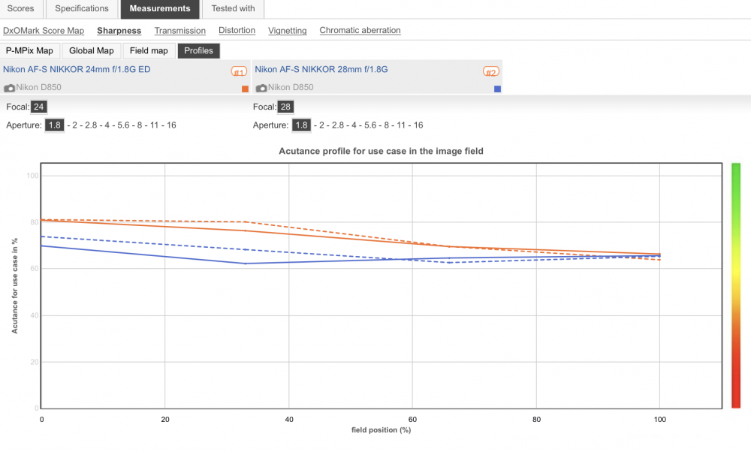This screenshot has width=751, height=452.
Task: Open Nikon AF-S NIKKOR 28mm f/1.8G link
Action: tap(321, 69)
